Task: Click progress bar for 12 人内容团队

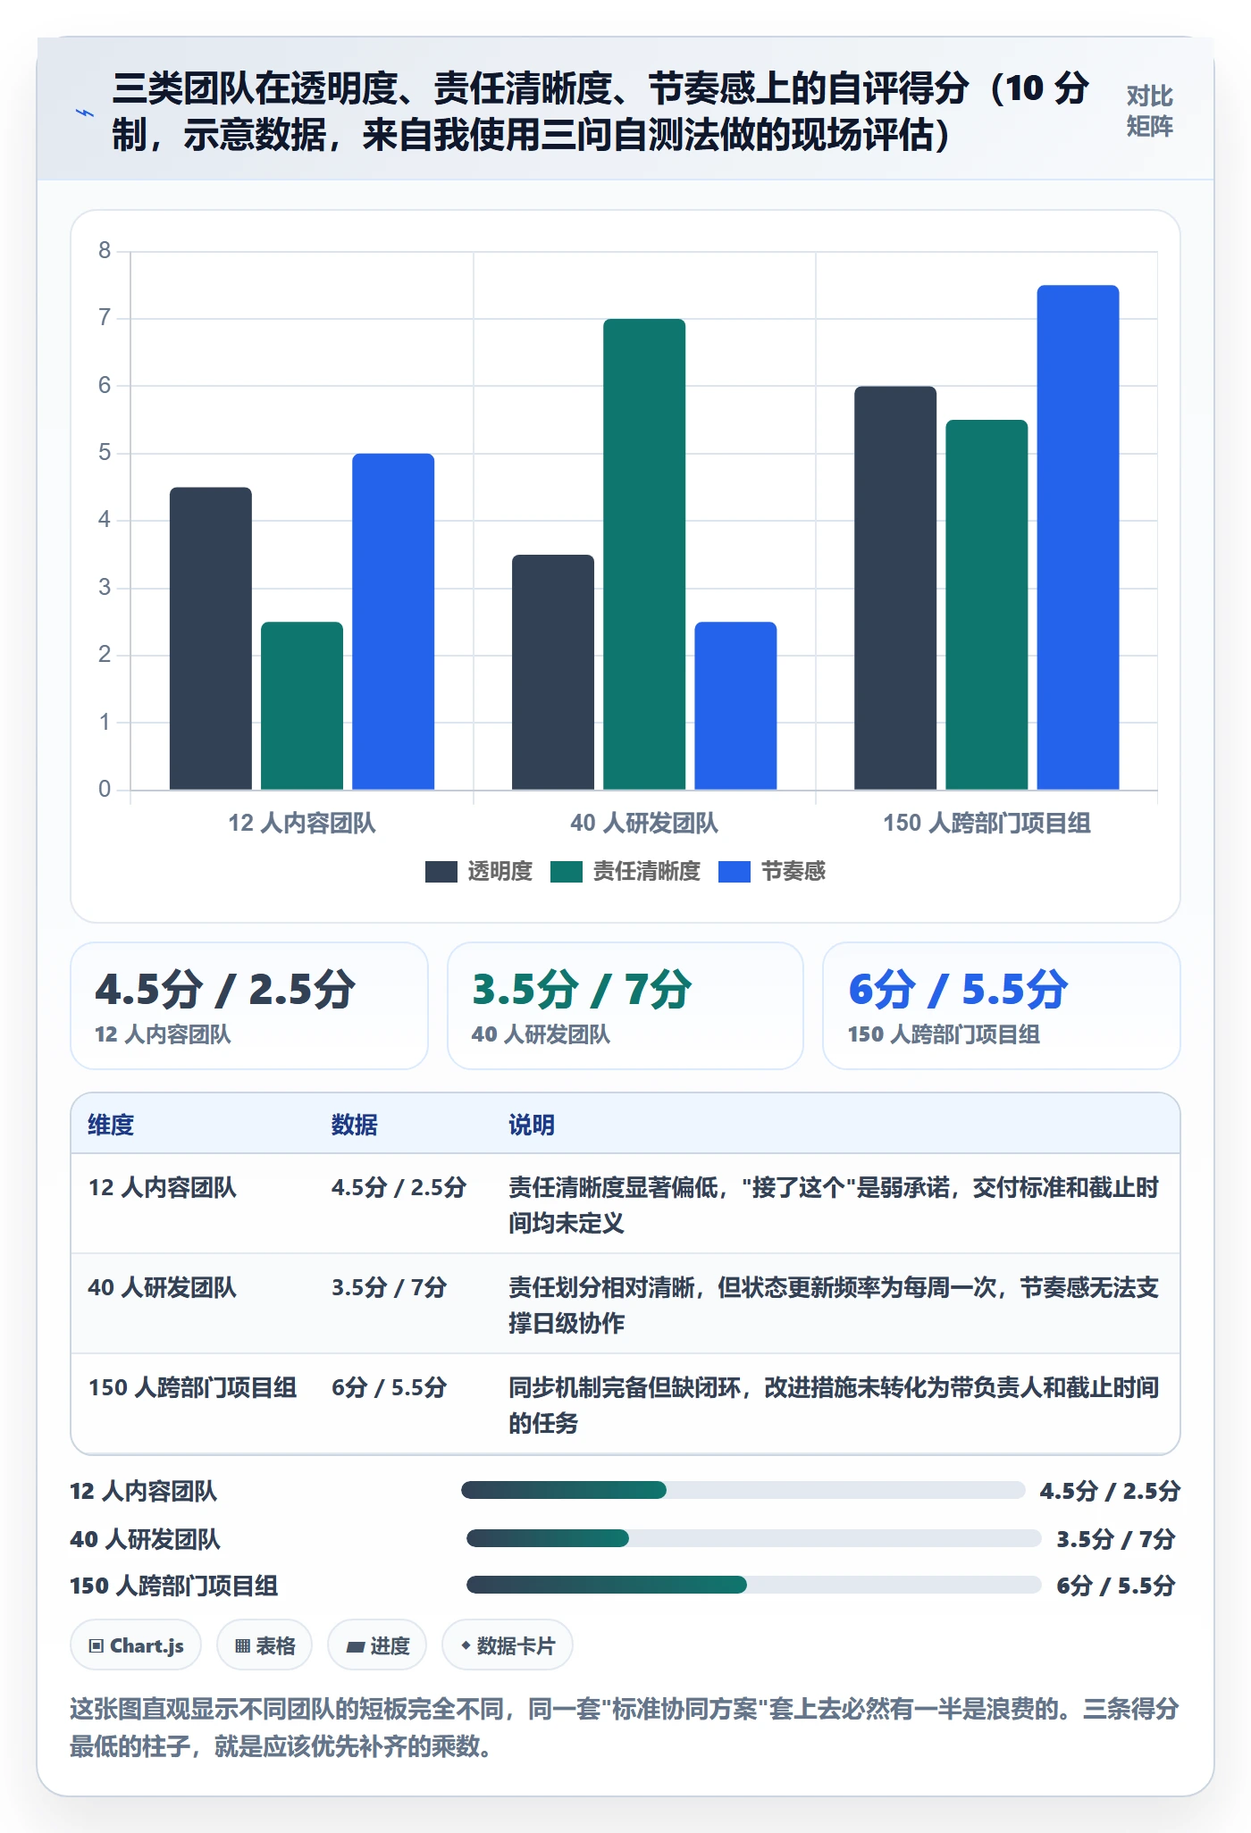Action: (x=743, y=1490)
